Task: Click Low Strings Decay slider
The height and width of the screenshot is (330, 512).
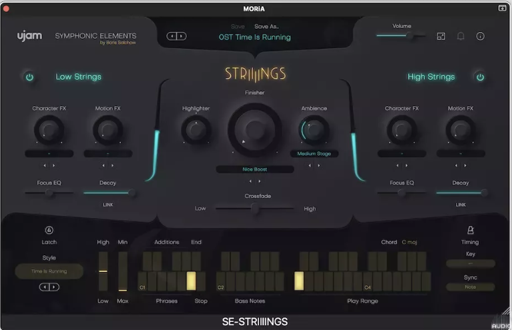Action: [109, 193]
